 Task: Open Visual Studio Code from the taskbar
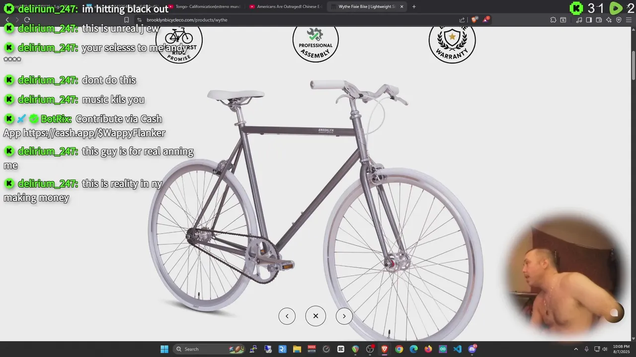[x=458, y=349]
